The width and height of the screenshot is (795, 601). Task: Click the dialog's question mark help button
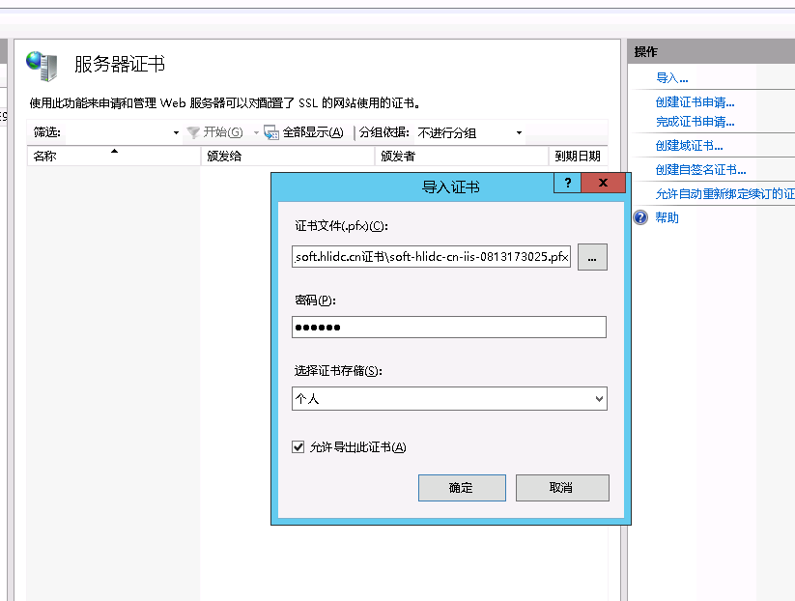(x=567, y=184)
